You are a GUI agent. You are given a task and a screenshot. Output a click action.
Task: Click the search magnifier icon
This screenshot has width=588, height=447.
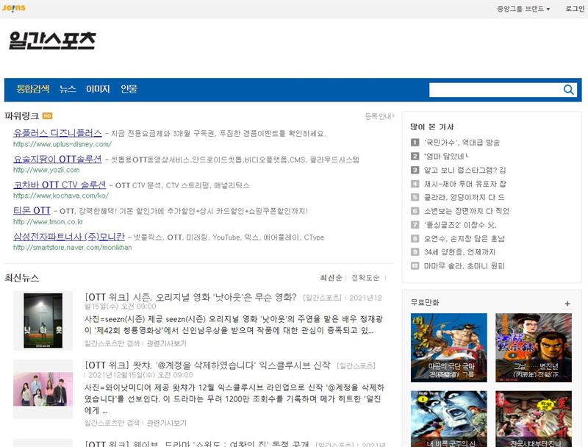coord(569,90)
